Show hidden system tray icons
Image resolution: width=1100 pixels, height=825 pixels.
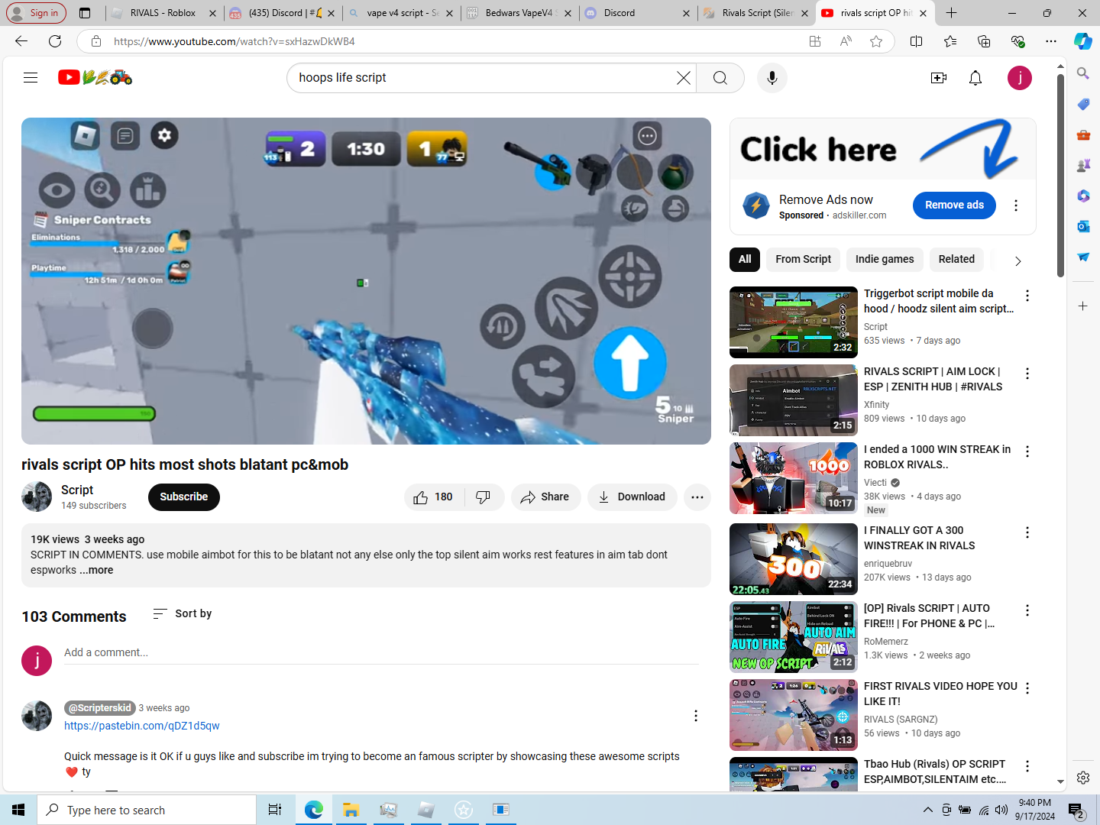[x=927, y=810]
